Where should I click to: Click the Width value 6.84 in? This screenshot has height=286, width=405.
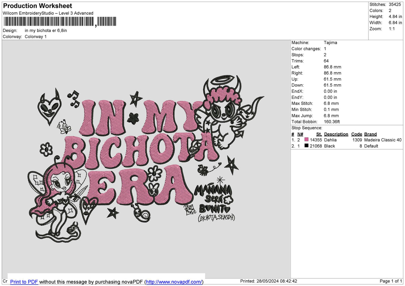coord(395,23)
